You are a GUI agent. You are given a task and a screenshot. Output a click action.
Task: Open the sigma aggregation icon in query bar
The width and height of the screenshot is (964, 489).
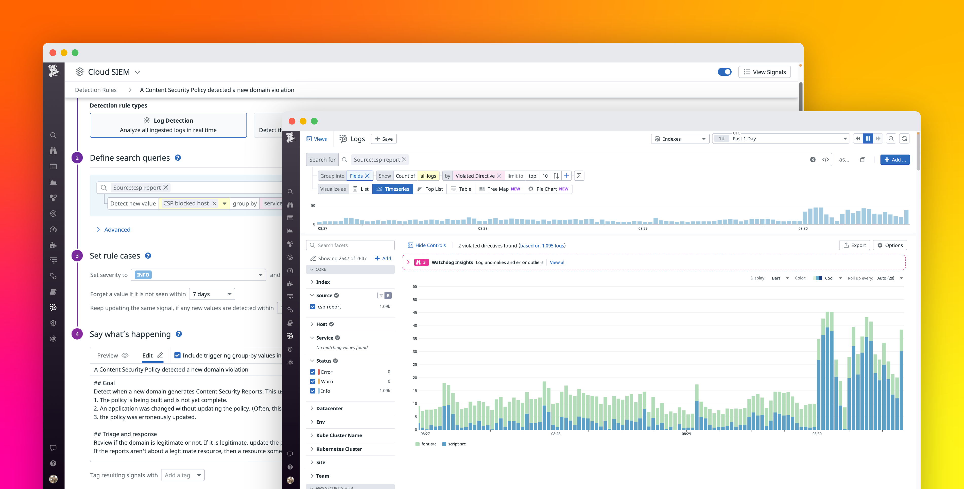(x=579, y=176)
